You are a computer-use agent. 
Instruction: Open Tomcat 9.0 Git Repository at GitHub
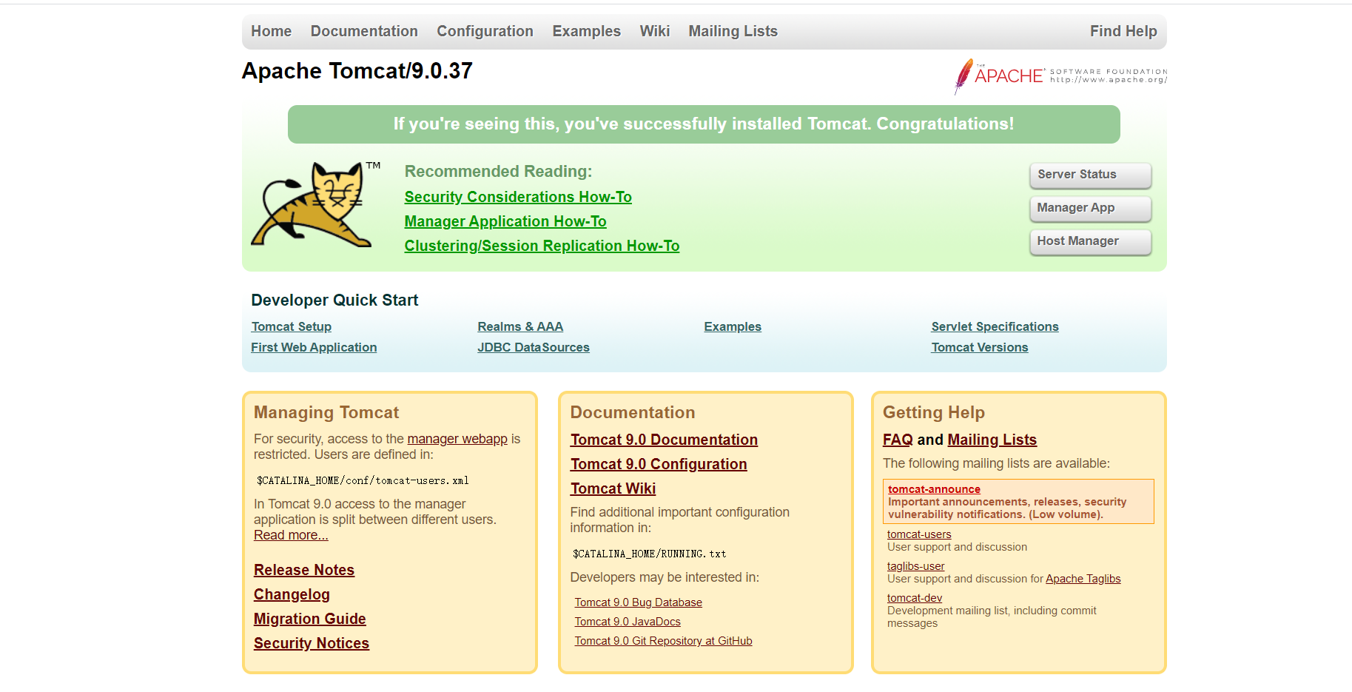pyautogui.click(x=663, y=641)
